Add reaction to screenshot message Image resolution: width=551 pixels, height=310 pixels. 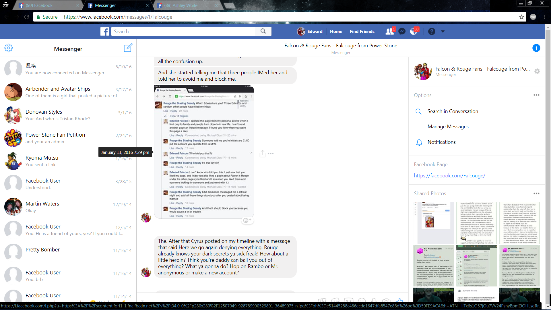coord(247,220)
